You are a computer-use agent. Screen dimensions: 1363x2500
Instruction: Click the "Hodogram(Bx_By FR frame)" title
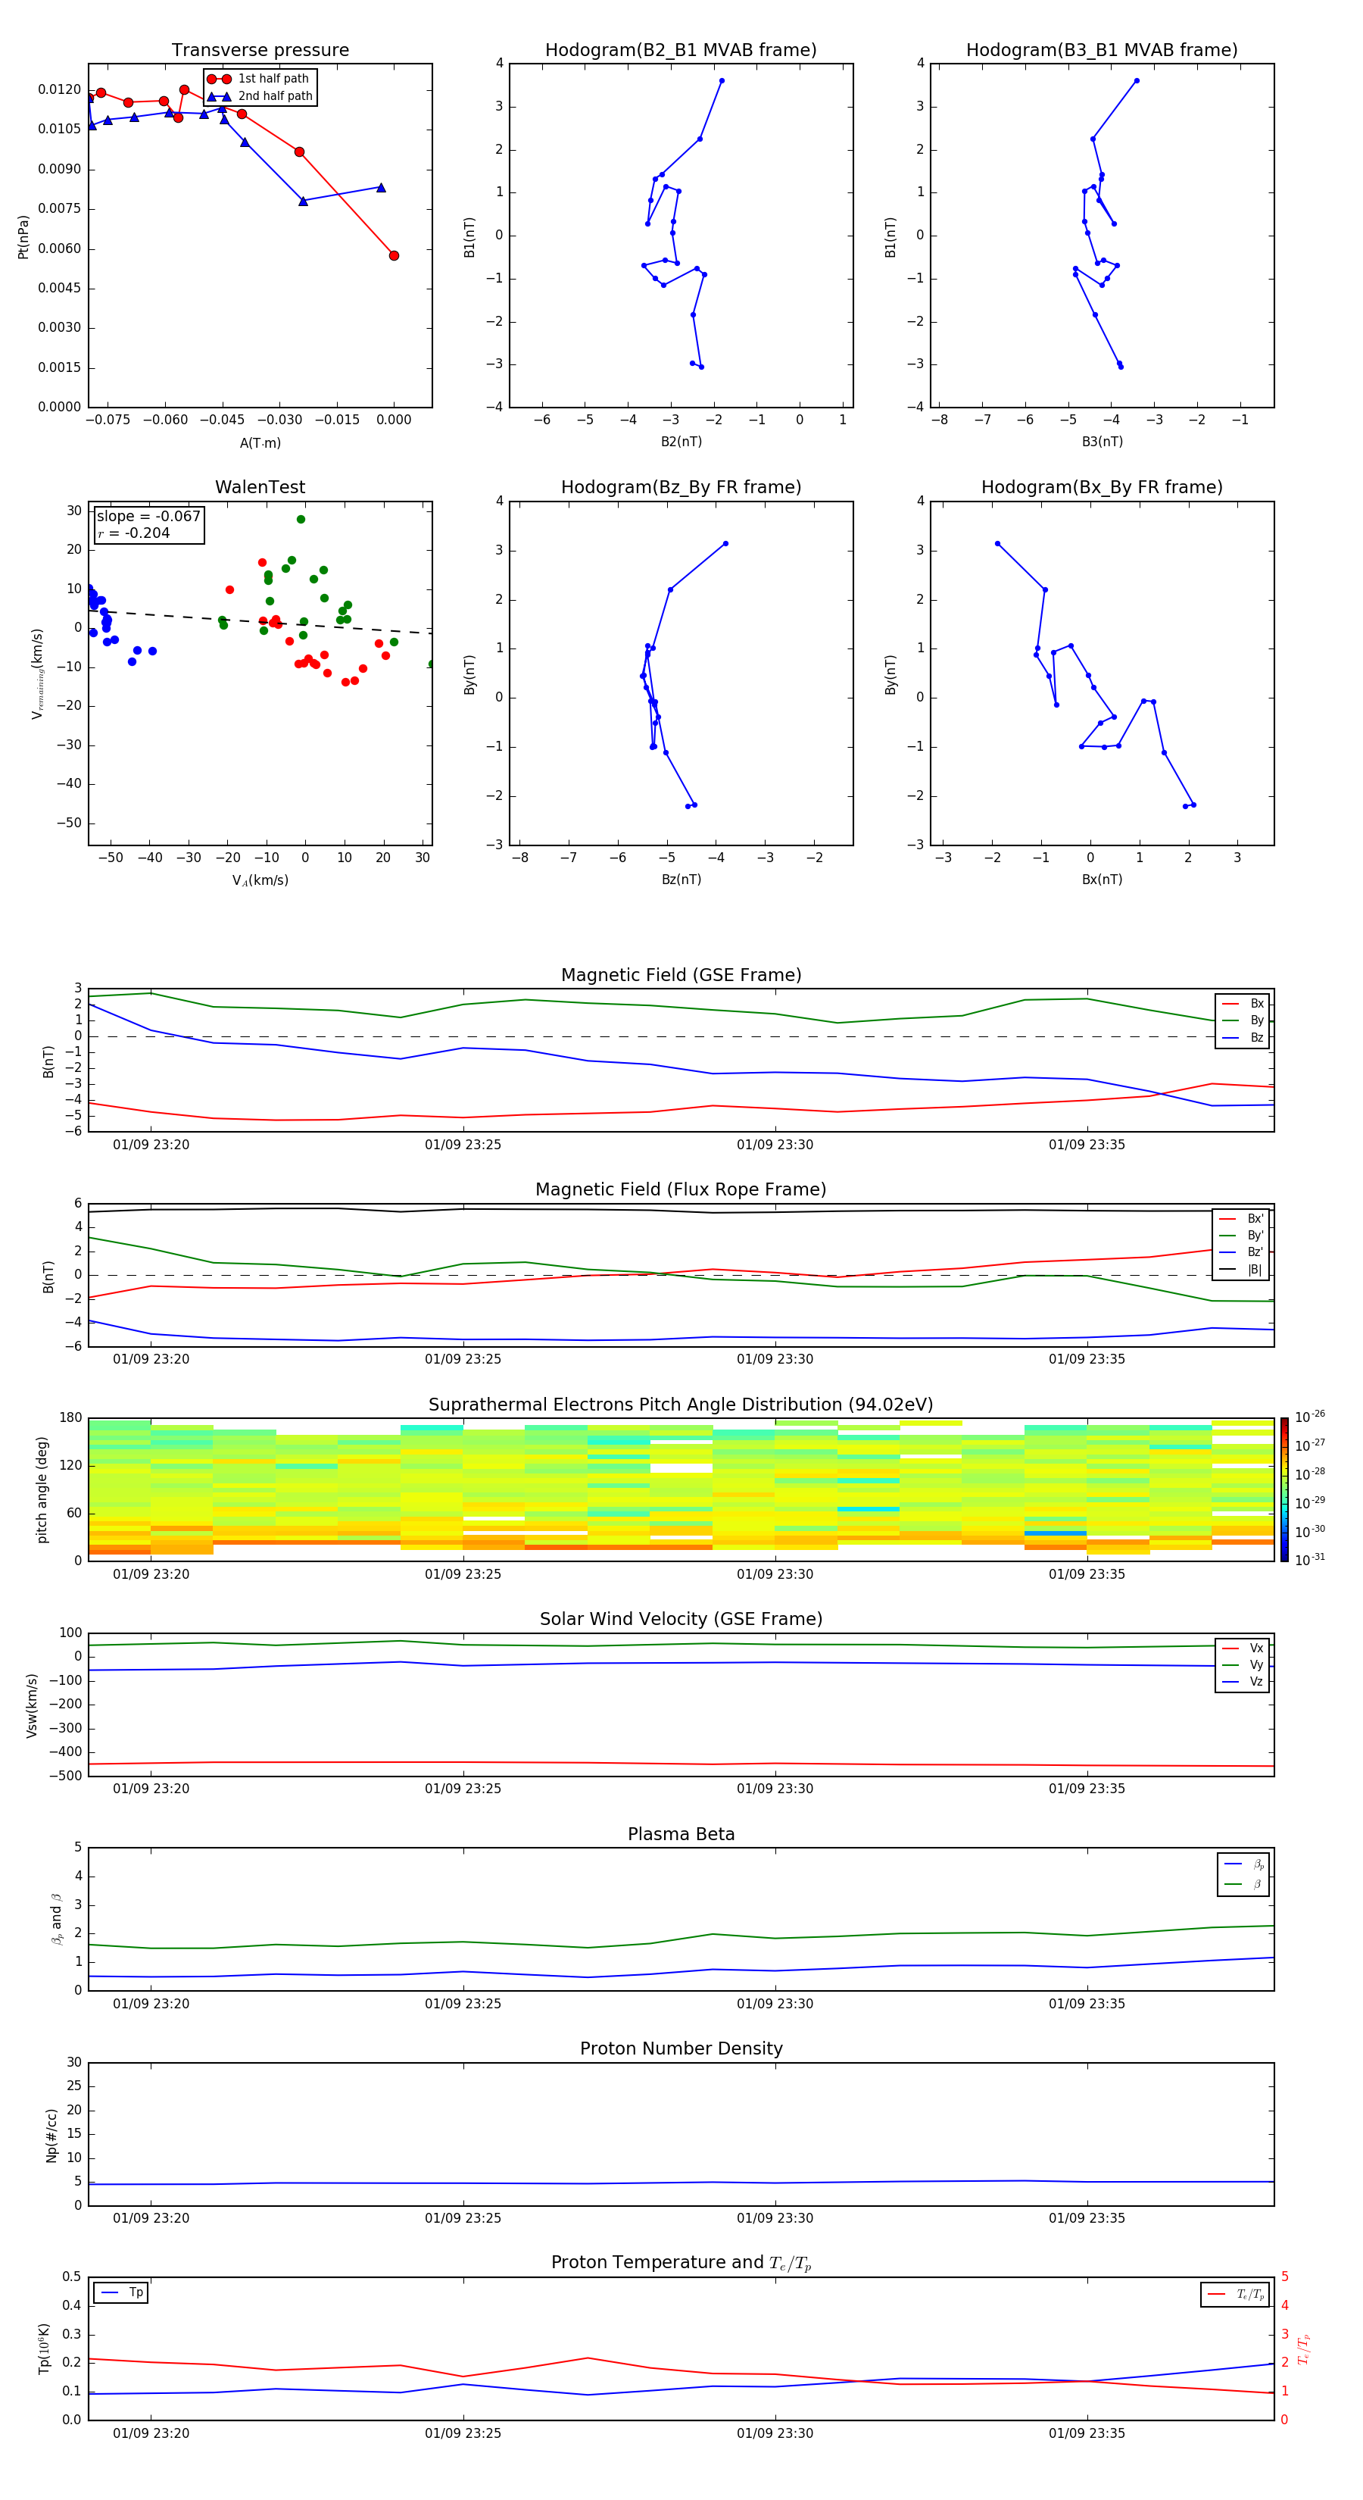click(x=1102, y=487)
